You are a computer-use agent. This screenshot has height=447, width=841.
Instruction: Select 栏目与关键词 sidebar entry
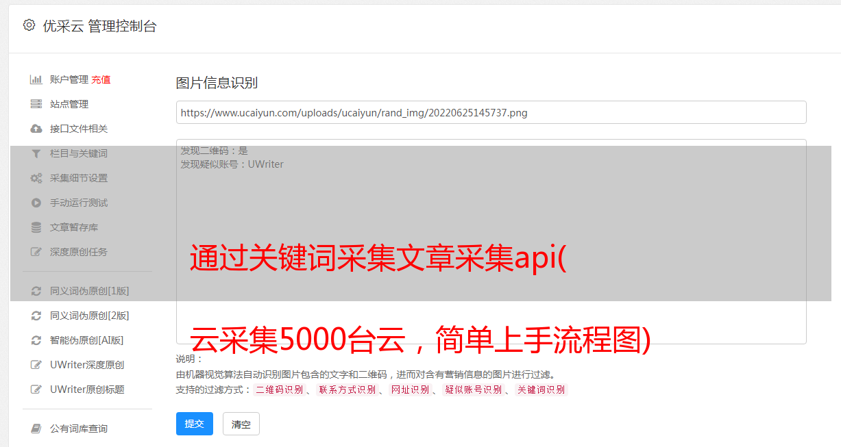[79, 153]
